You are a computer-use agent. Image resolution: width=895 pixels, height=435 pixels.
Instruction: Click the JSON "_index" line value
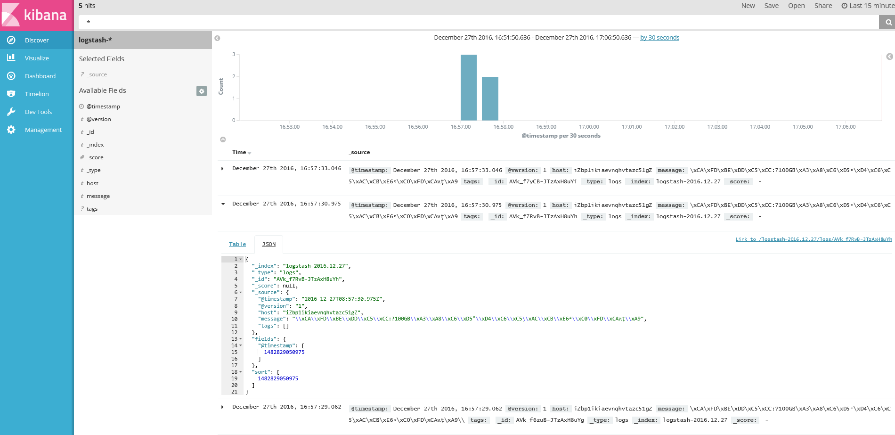(316, 266)
